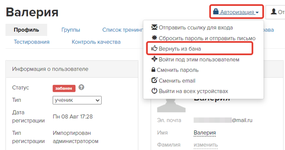Image resolution: width=285 pixels, height=150 pixels.
Task: Choose Войти под этим пользователем
Action: [x=199, y=60]
